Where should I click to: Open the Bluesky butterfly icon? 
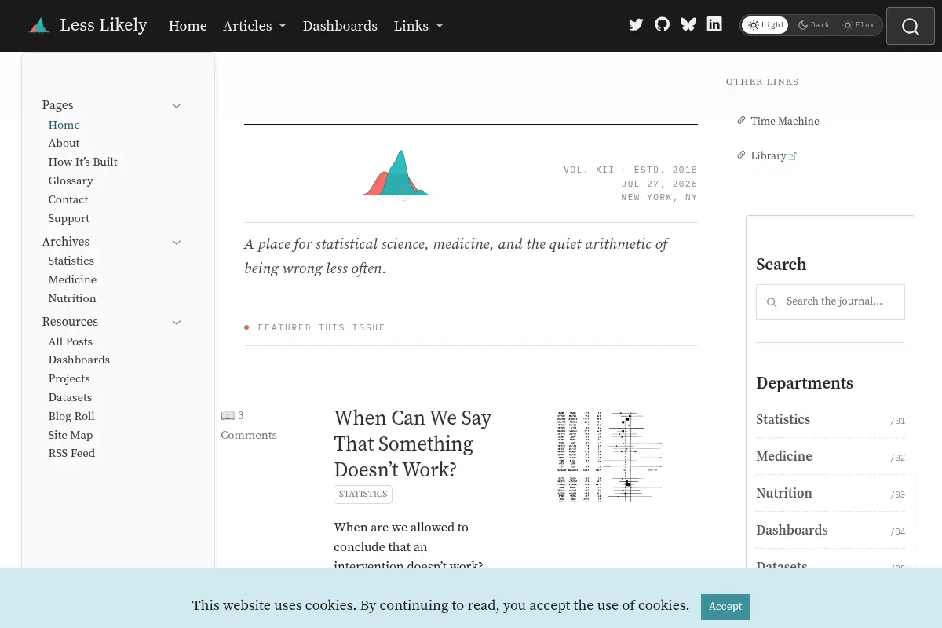click(x=688, y=24)
